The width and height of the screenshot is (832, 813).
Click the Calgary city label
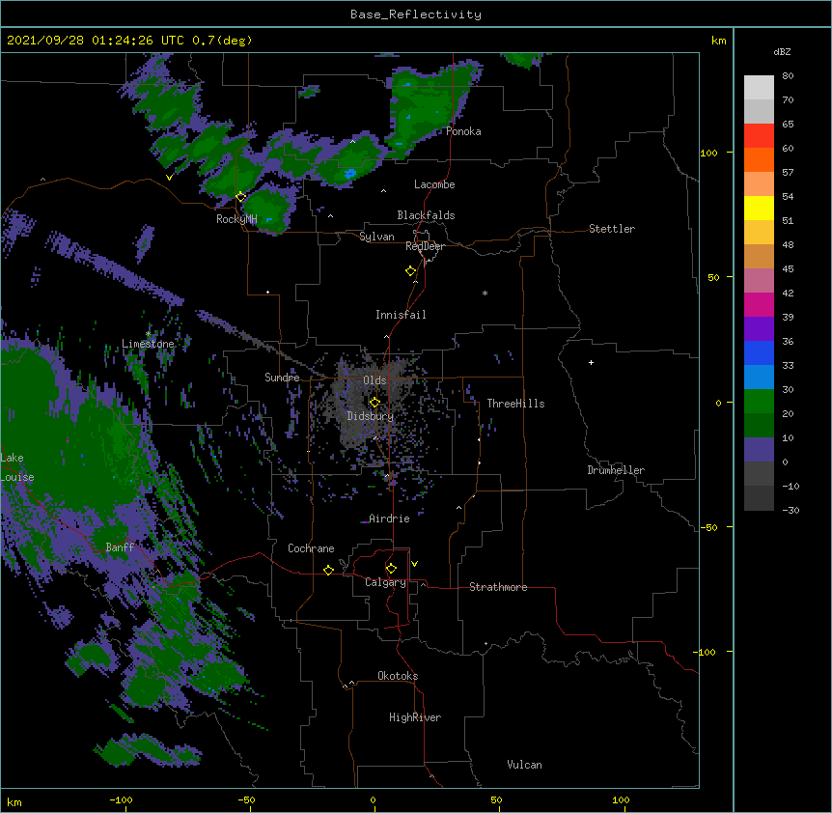tap(385, 582)
